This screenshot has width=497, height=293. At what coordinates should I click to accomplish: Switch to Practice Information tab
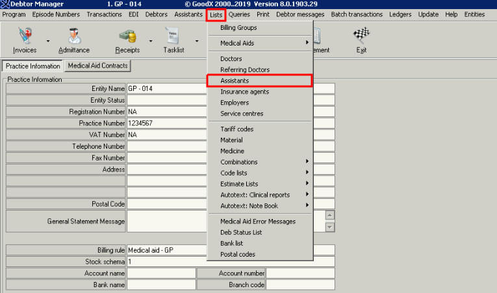click(33, 66)
